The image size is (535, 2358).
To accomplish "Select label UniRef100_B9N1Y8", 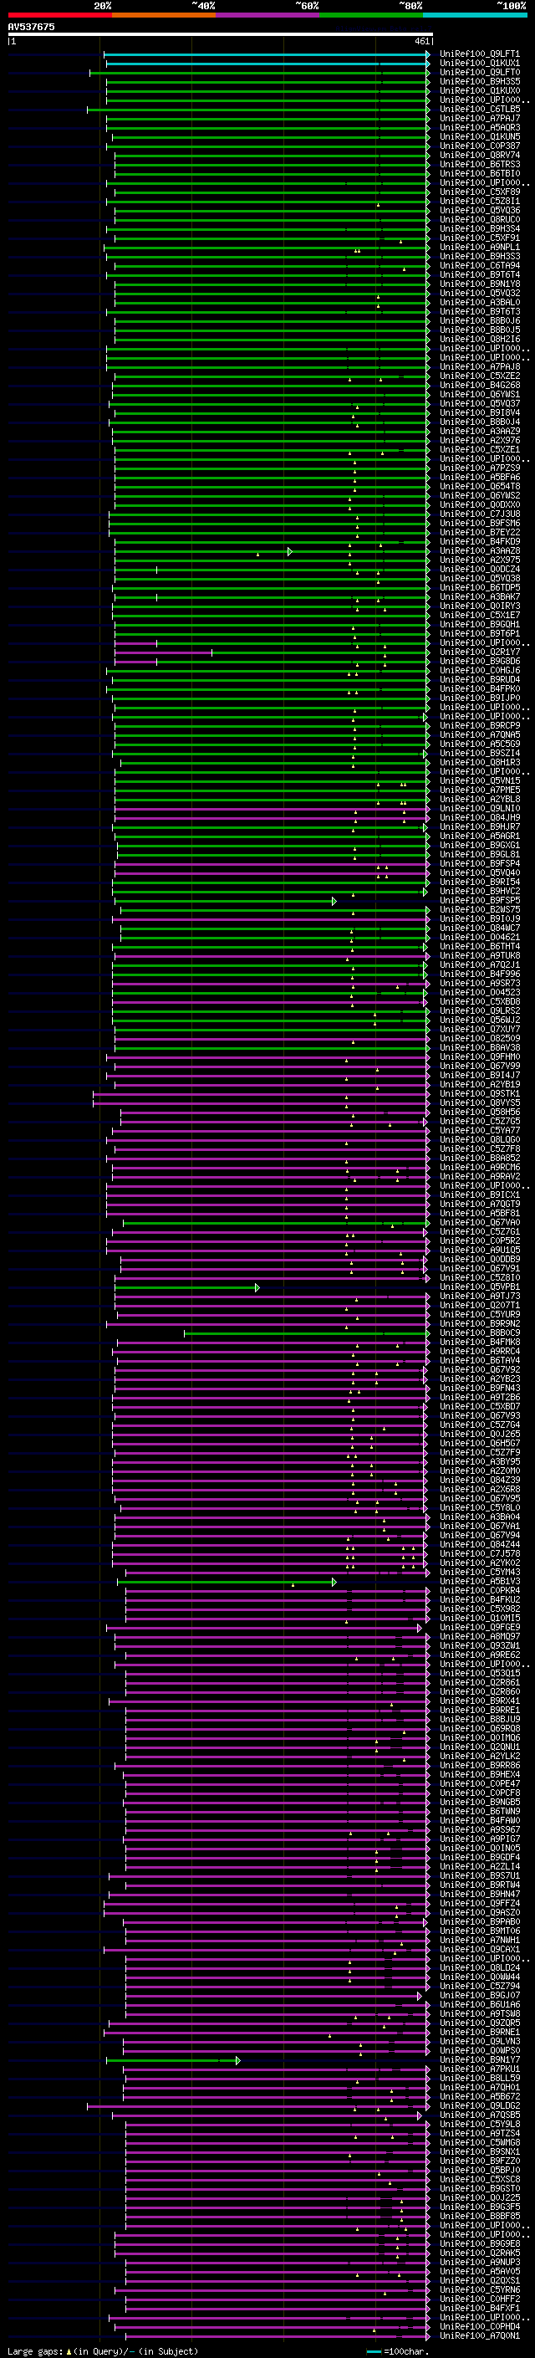I will pos(480,284).
